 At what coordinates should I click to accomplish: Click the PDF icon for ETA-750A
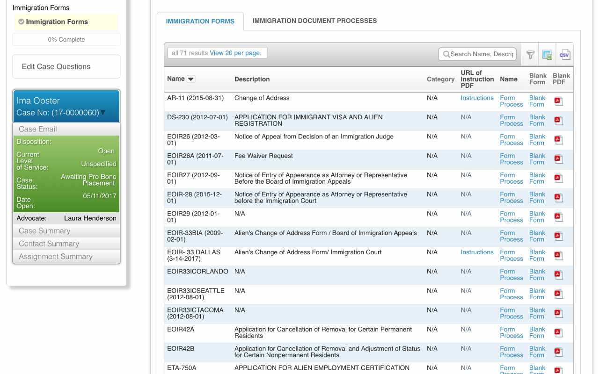[558, 371]
